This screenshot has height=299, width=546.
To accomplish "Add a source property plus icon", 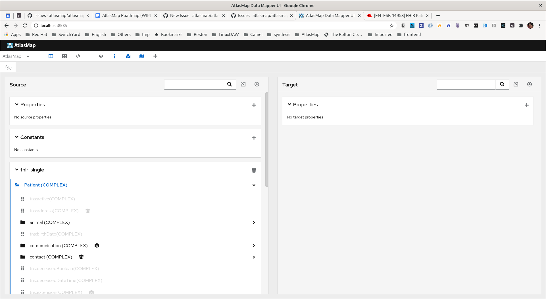I will [x=254, y=105].
